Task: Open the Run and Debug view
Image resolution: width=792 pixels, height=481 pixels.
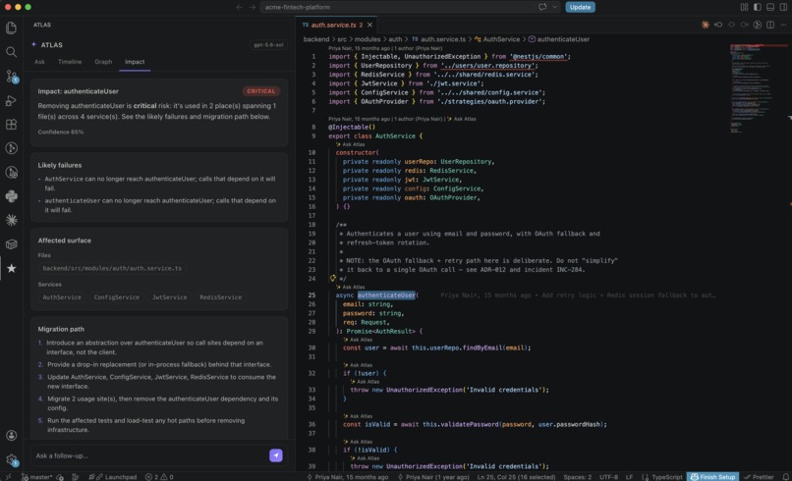Action: (x=11, y=100)
